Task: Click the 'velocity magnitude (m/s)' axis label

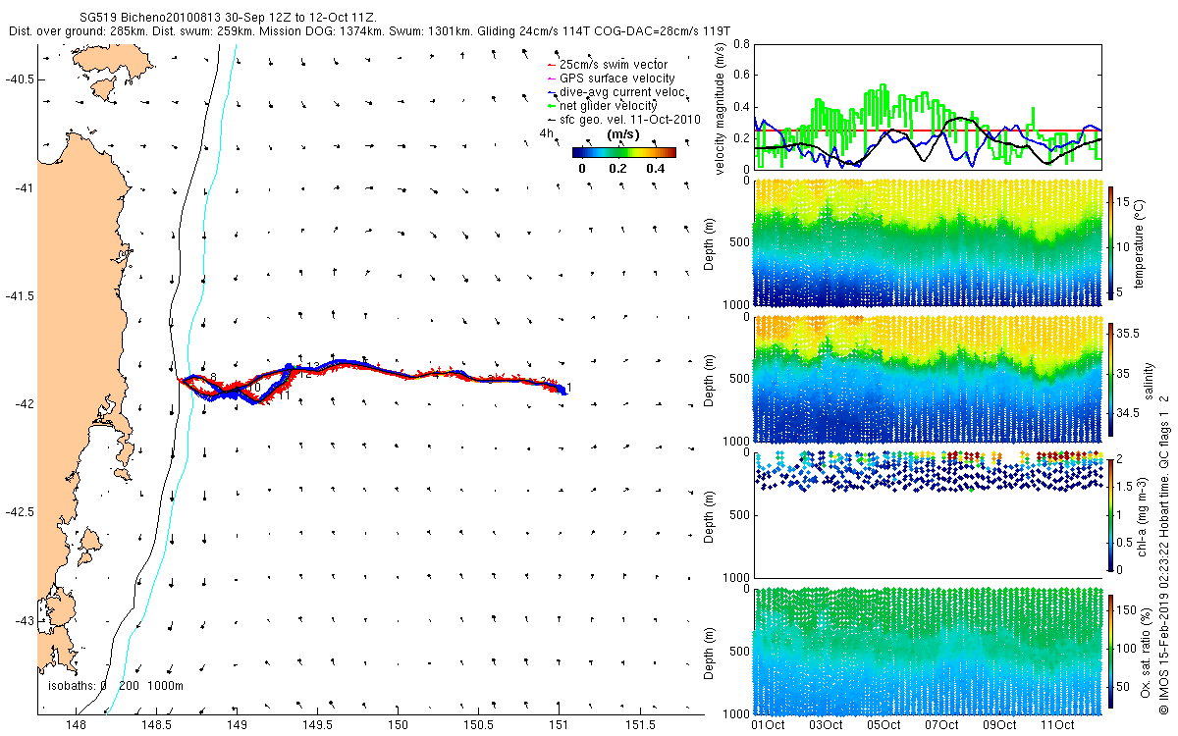Action: (722, 108)
